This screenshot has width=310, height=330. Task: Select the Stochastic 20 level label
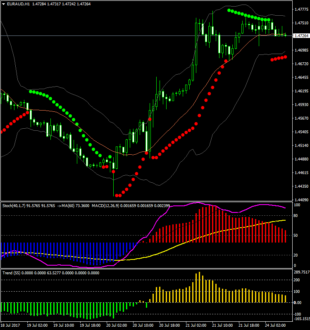click(296, 255)
